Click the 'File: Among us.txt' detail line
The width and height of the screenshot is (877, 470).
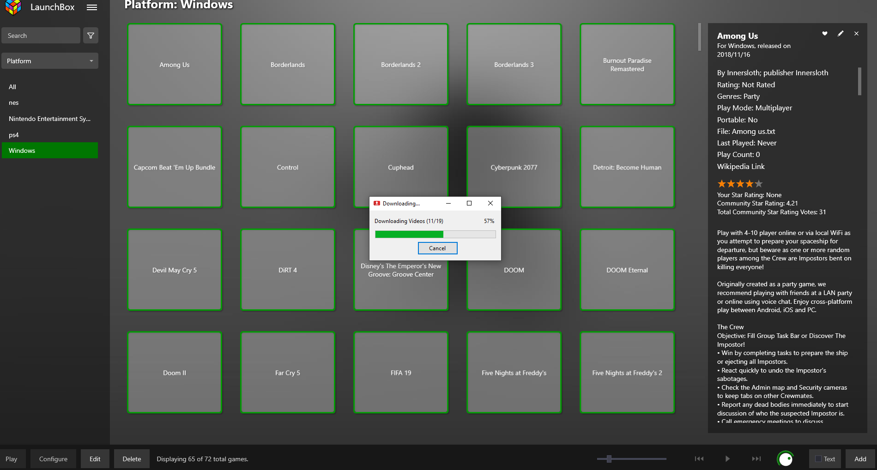click(x=746, y=131)
